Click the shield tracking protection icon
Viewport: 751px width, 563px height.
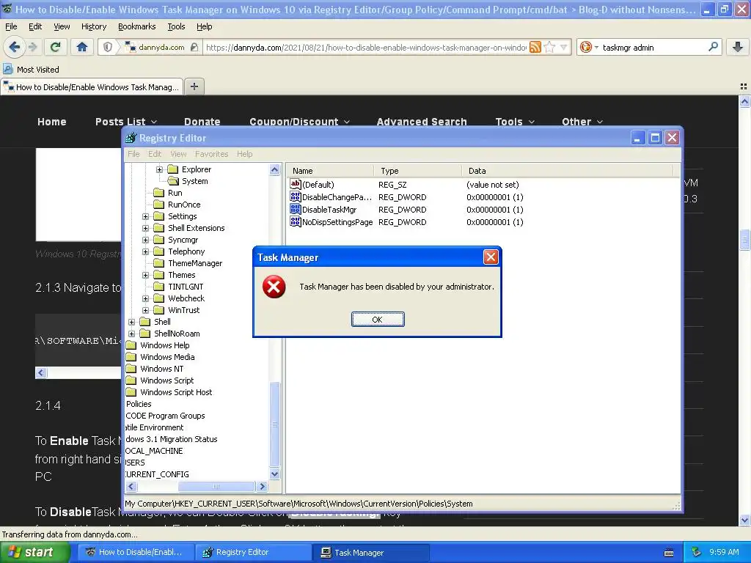(108, 47)
